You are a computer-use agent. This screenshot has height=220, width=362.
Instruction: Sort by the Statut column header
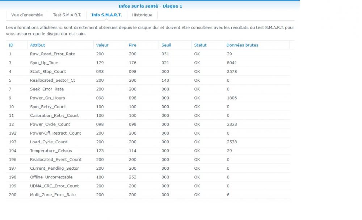click(x=207, y=45)
